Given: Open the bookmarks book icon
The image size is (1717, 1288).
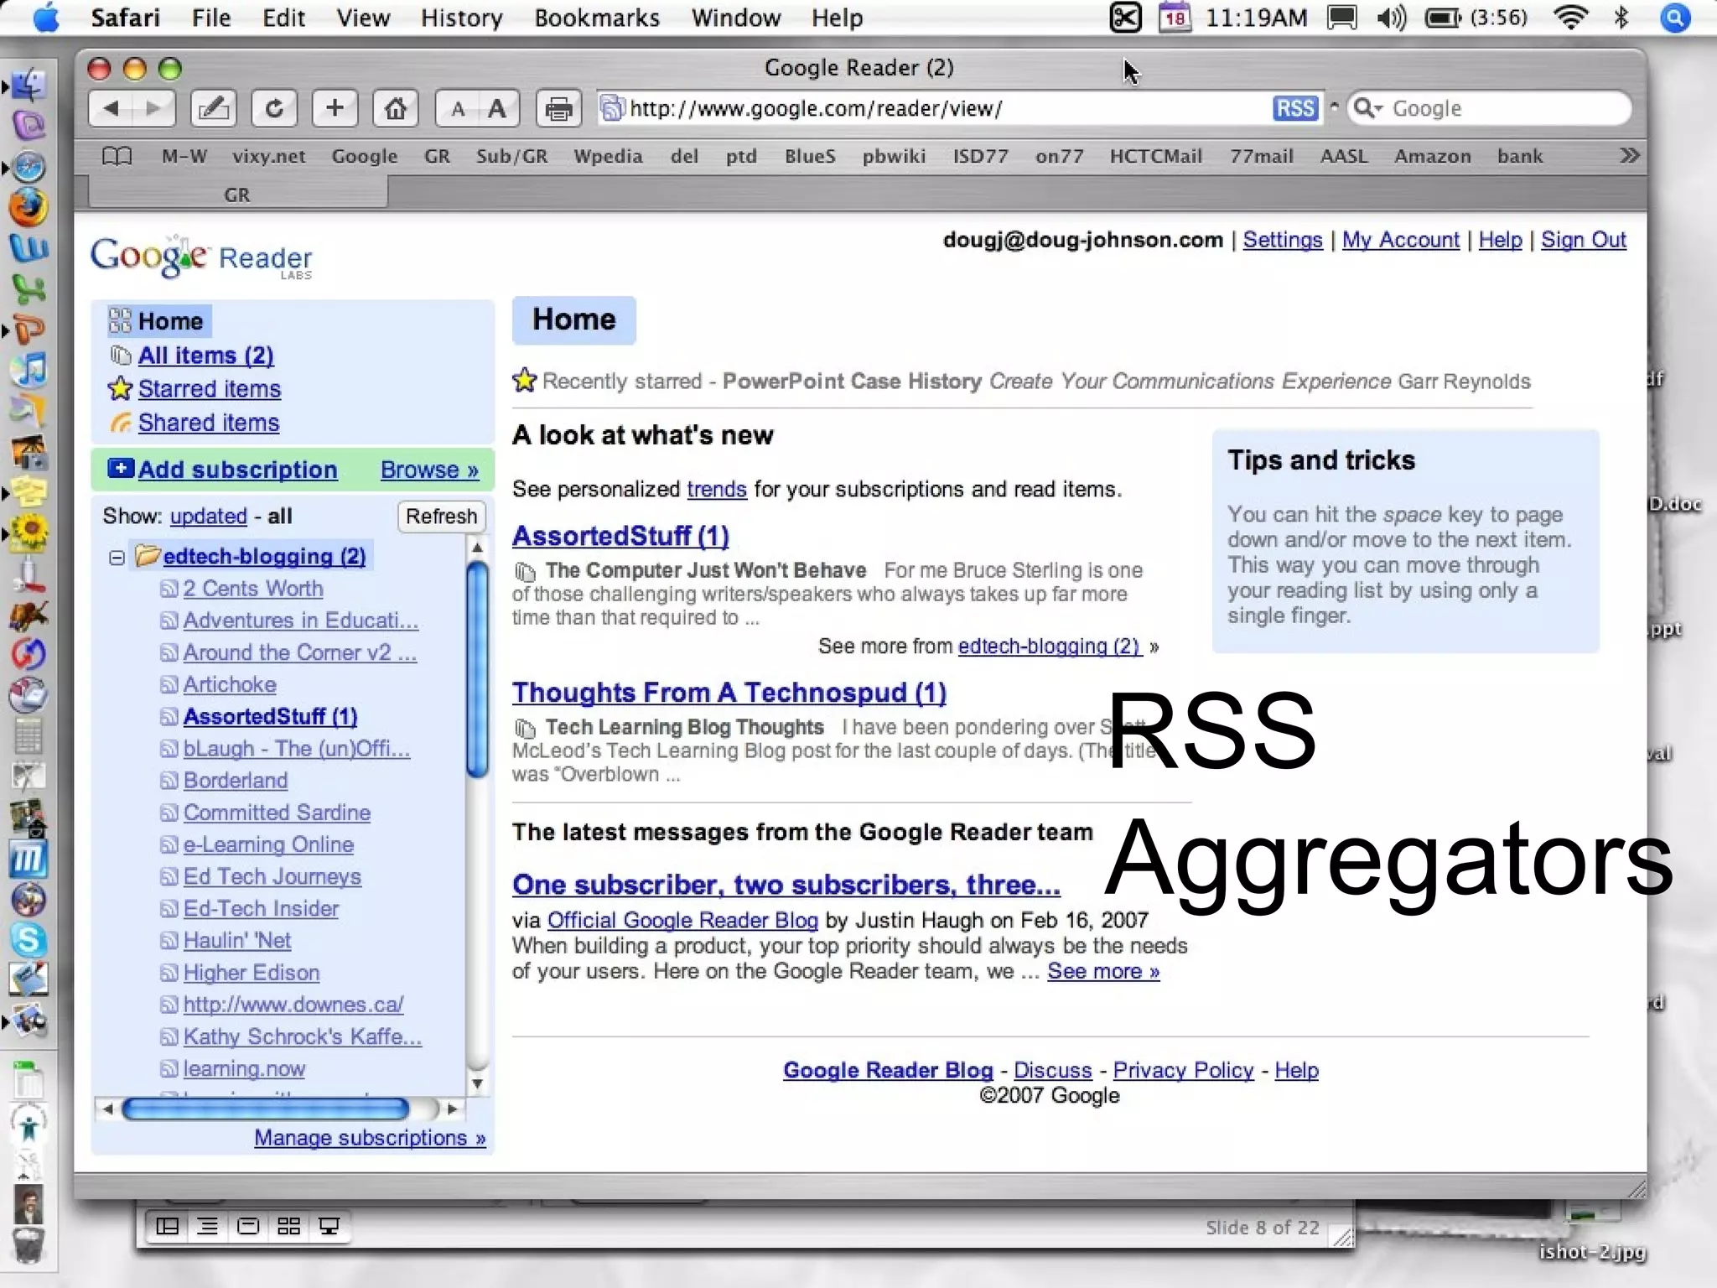Looking at the screenshot, I should click(x=117, y=156).
